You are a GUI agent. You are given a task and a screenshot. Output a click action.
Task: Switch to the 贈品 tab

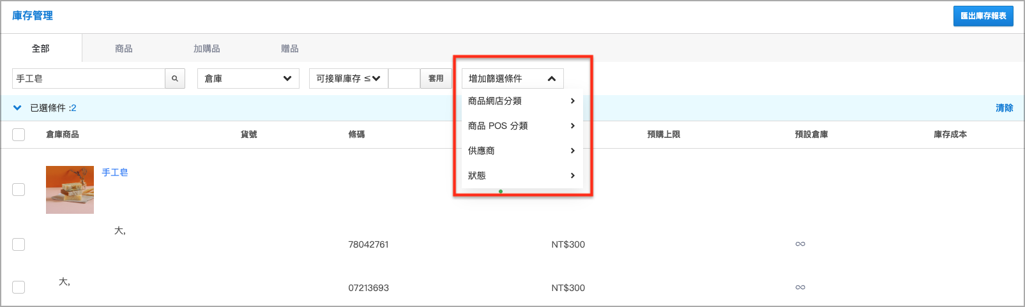tap(290, 49)
